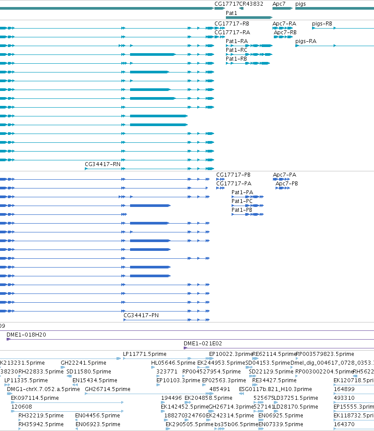Open EST EK244953.5prime
The image size is (374, 431).
221,363
